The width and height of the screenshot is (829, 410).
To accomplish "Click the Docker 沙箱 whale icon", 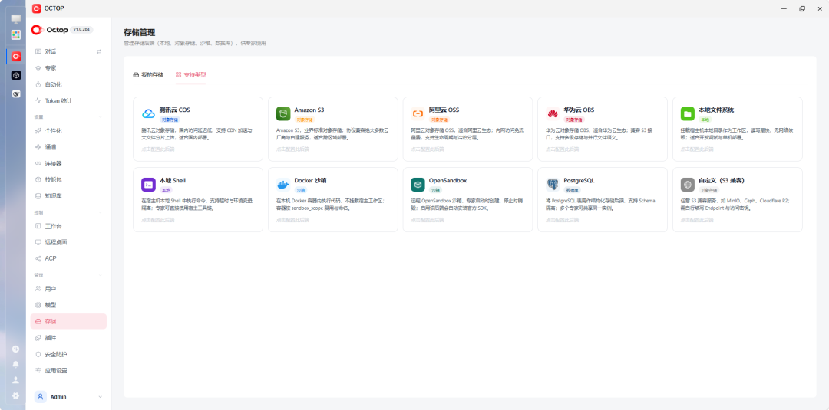I will (x=282, y=185).
